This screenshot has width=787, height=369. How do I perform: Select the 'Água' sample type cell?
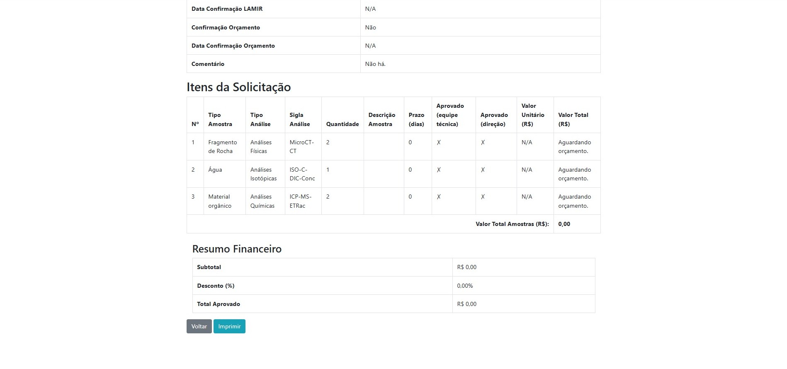click(224, 174)
